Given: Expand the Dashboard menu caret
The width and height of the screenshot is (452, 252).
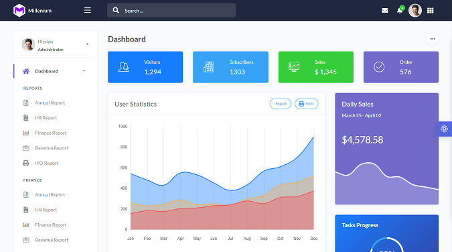Looking at the screenshot, I should pyautogui.click(x=84, y=71).
